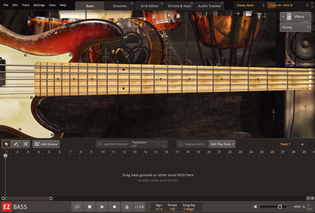Click the Add Groove button
This screenshot has width=315, height=213.
[x=46, y=144]
